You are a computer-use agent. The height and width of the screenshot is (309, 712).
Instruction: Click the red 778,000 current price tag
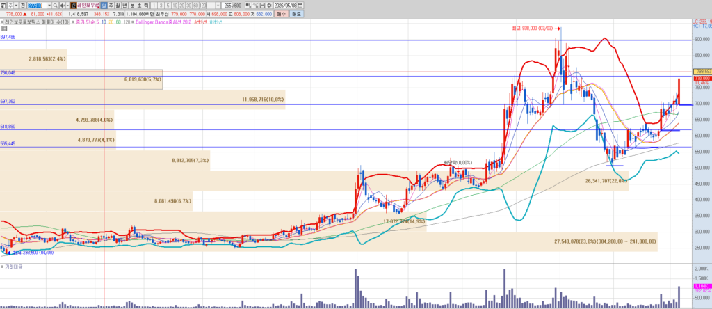coord(702,78)
